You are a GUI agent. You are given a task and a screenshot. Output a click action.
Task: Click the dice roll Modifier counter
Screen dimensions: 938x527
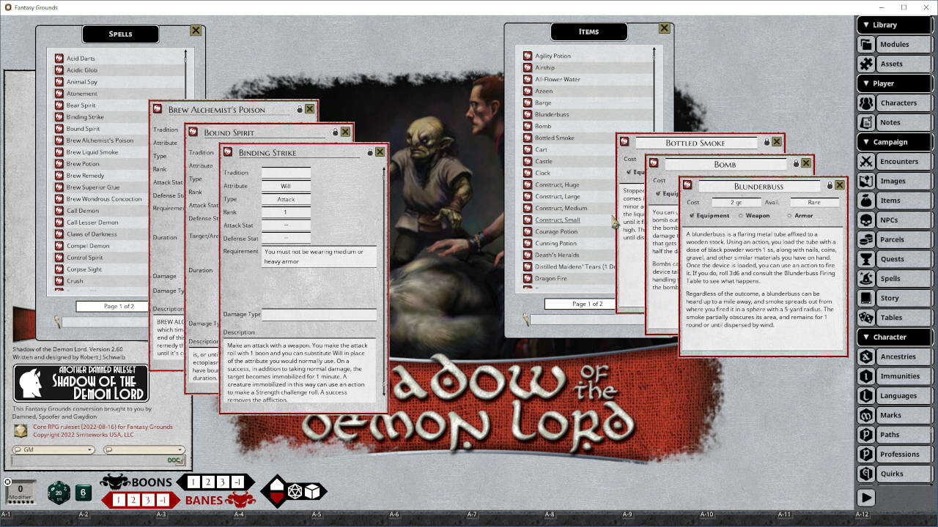[20, 493]
